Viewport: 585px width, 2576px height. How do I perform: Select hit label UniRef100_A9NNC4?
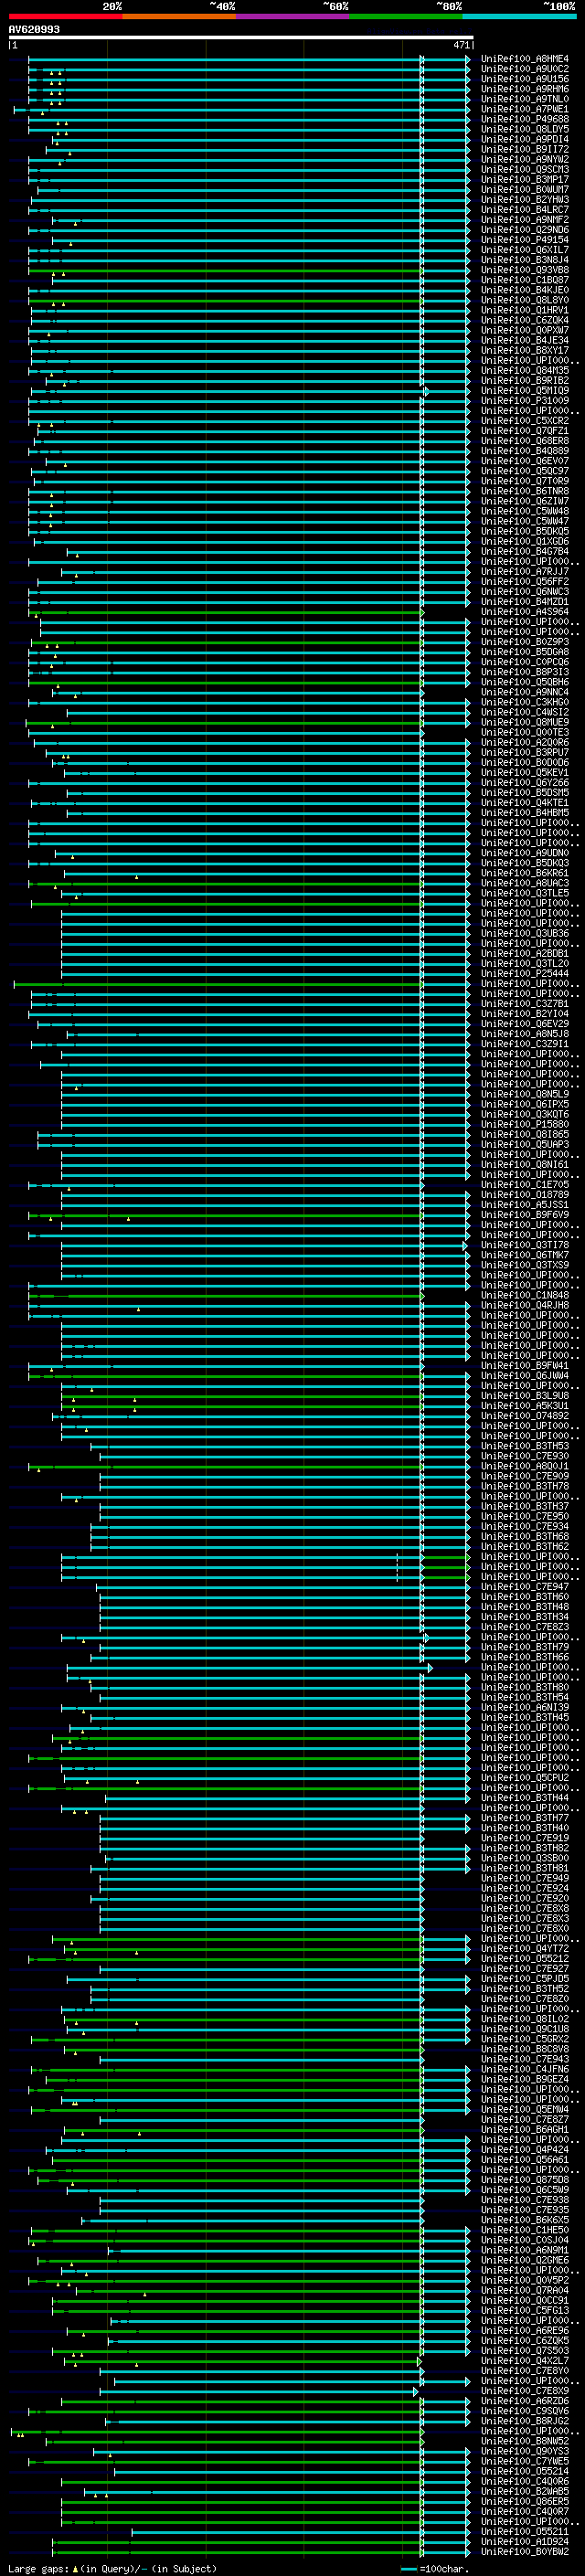(524, 692)
